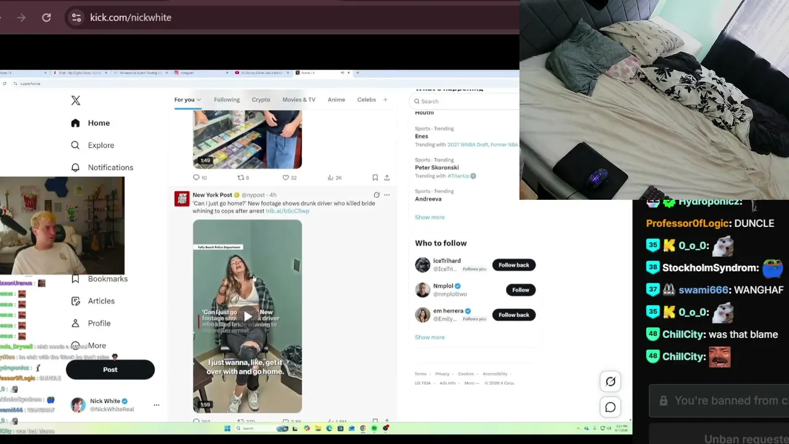Click the trending topic Andreeva
This screenshot has height=444, width=789.
[428, 199]
